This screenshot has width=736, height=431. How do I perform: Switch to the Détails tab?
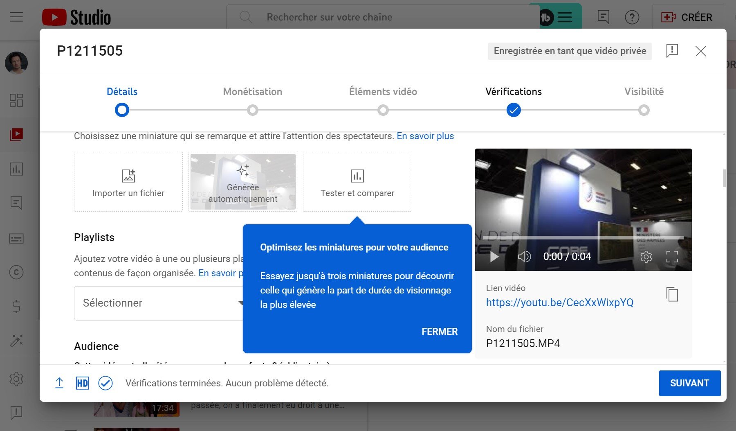122,91
